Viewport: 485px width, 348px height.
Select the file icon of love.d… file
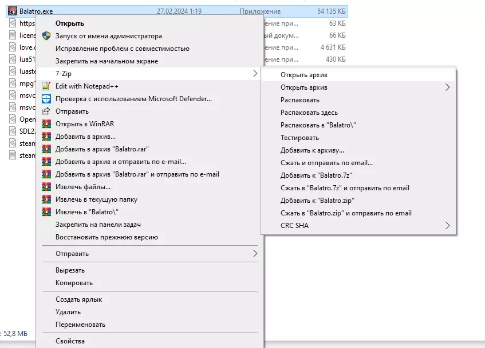click(13, 47)
